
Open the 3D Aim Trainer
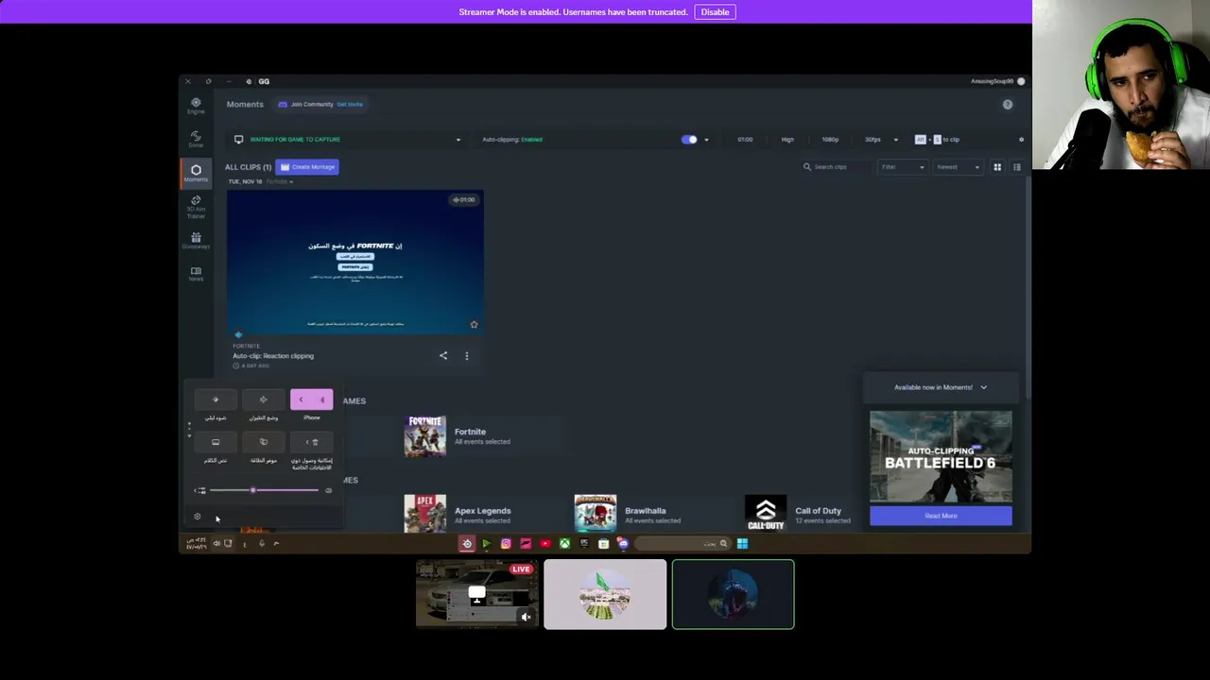click(196, 207)
